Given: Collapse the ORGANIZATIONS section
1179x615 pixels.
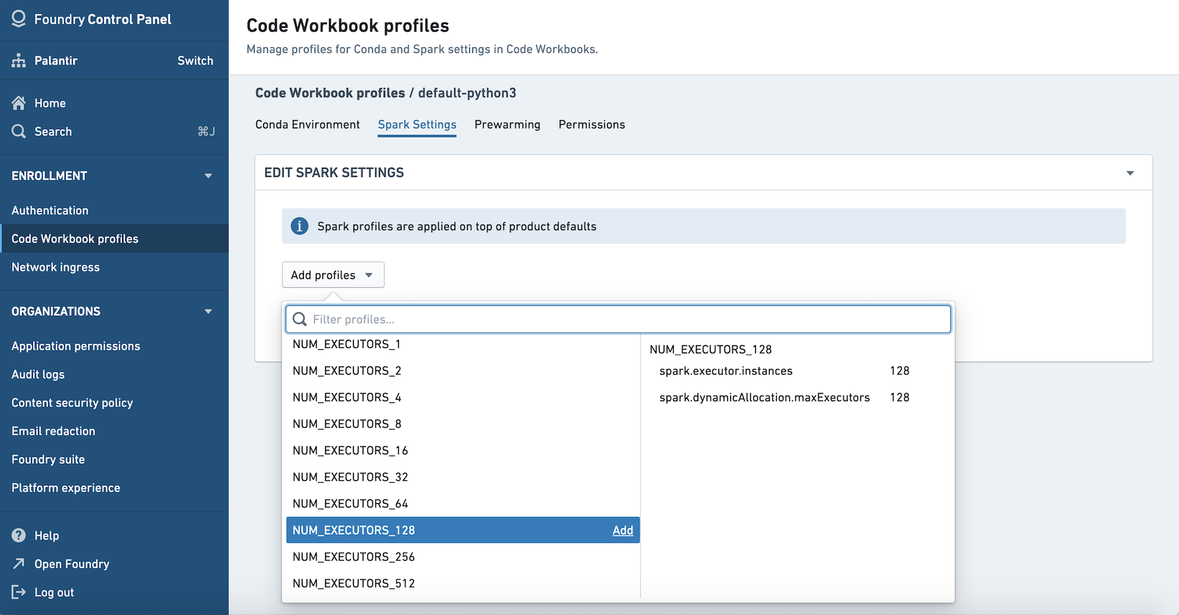Looking at the screenshot, I should [x=208, y=311].
